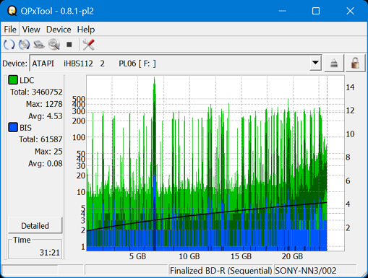
Task: Open the File menu
Action: [10, 30]
